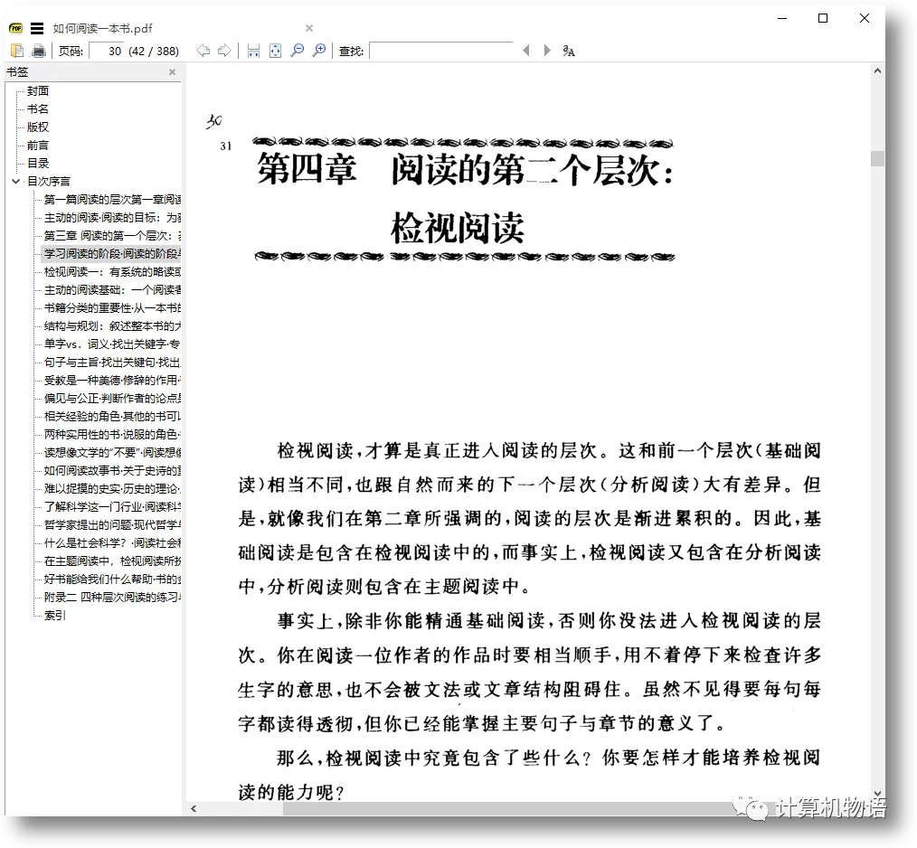The height and width of the screenshot is (848, 917).
Task: Open bookmark 相关经验的角色
Action: point(112,417)
